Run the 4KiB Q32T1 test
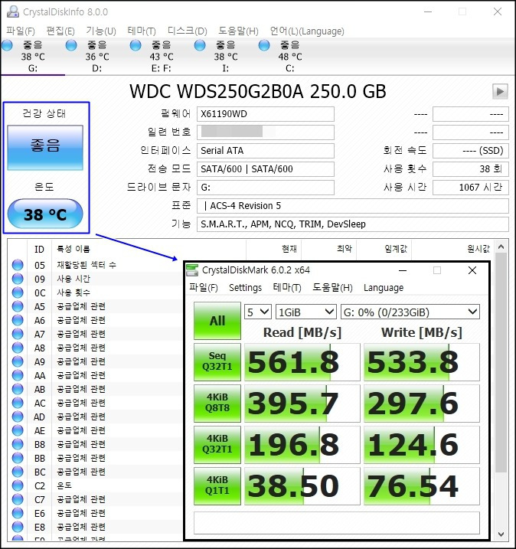The width and height of the screenshot is (516, 549). tap(217, 444)
